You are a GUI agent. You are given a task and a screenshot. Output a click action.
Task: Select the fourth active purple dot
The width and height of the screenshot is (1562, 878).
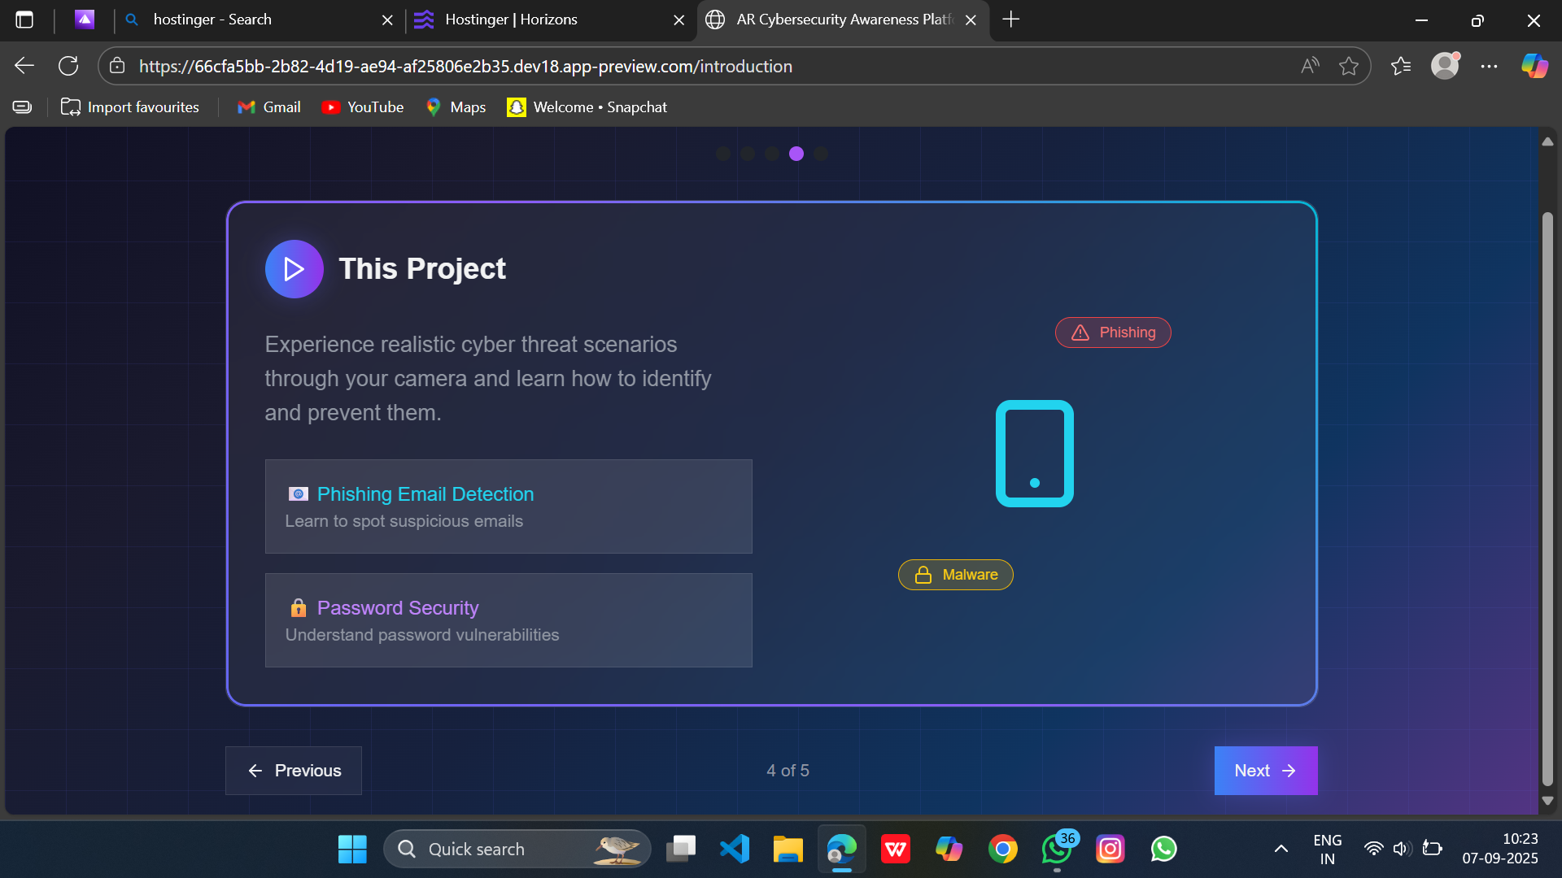tap(796, 154)
